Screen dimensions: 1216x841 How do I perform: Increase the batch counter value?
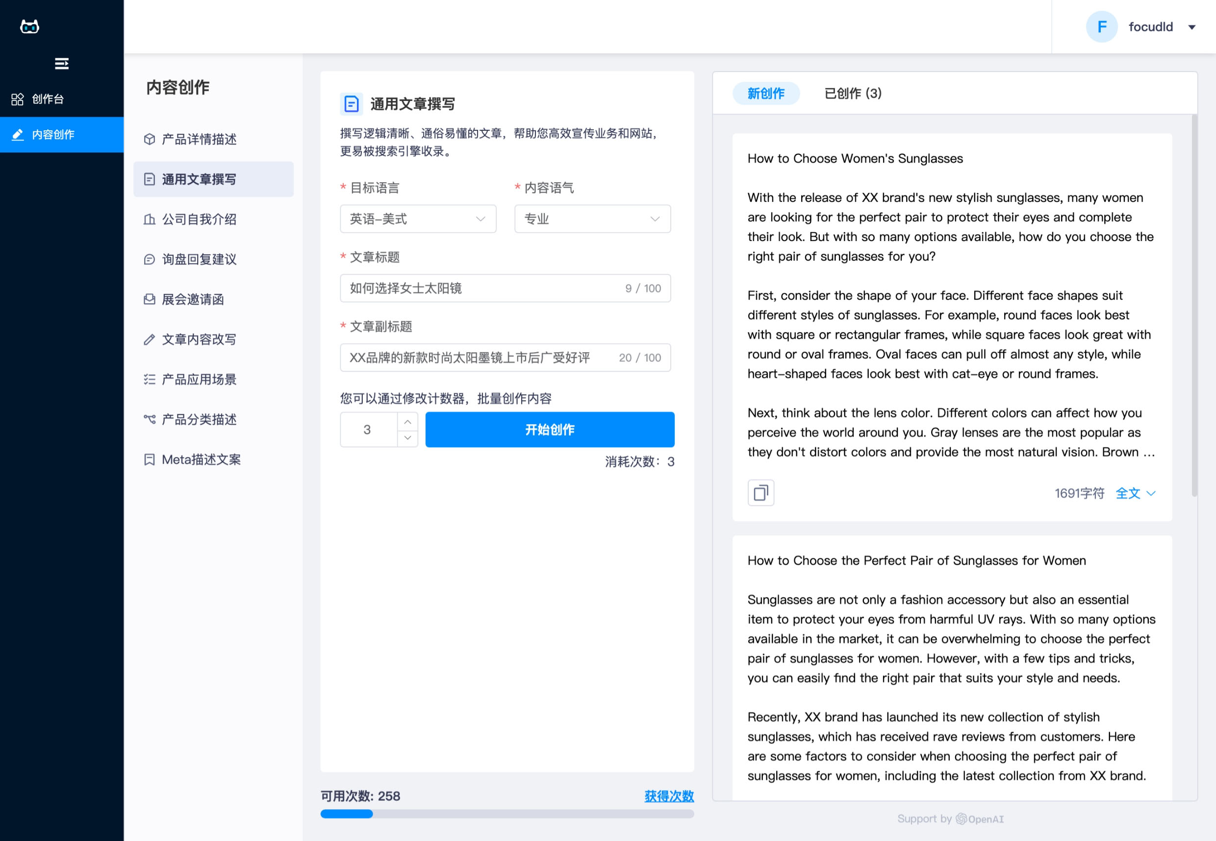pos(407,422)
